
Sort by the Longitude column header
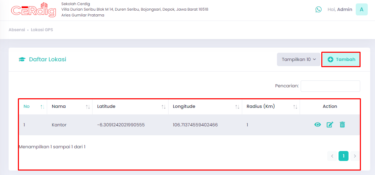click(x=205, y=107)
